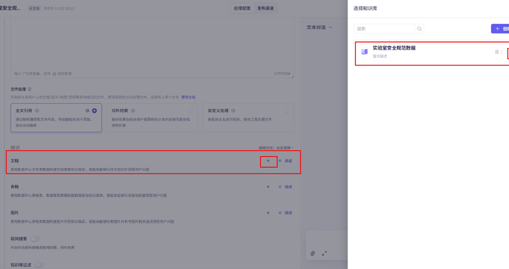Open the 调试 debug link in the 表格 row
Screen dimensions: 509x269
coord(285,187)
